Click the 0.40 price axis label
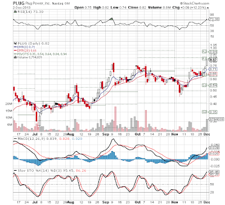The height and width of the screenshot is (205, 225). click(x=214, y=104)
